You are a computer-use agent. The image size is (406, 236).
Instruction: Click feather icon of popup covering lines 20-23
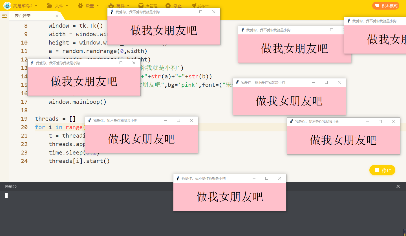pos(90,120)
